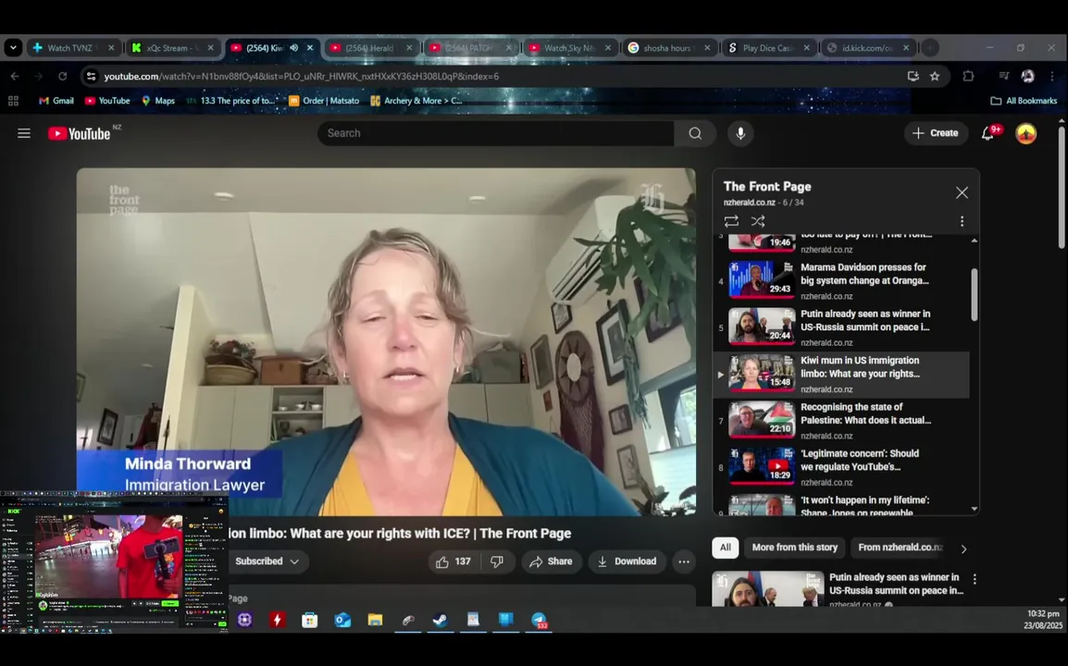1068x666 pixels.
Task: Dislike the video with thumbs down
Action: click(497, 561)
